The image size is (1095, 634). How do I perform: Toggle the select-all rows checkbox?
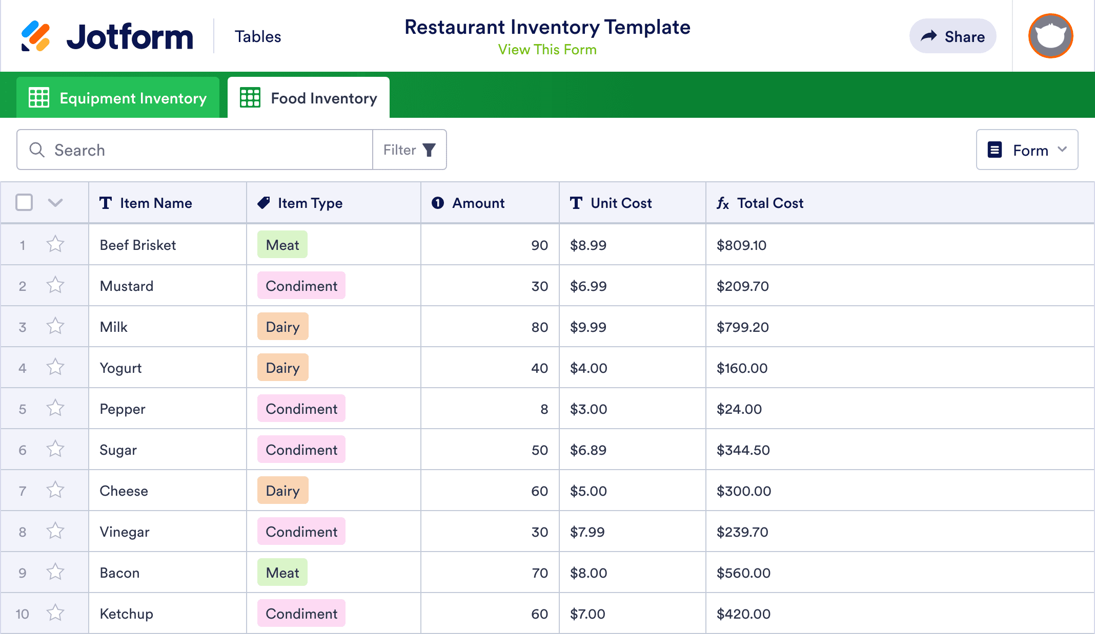(24, 203)
